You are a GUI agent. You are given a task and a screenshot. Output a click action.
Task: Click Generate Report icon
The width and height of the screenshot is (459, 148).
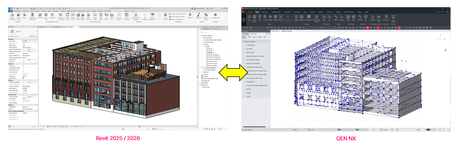[x=206, y=16]
